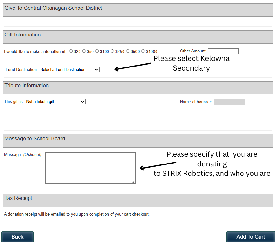
Task: Choose the $50 donation amount
Action: [x=84, y=51]
